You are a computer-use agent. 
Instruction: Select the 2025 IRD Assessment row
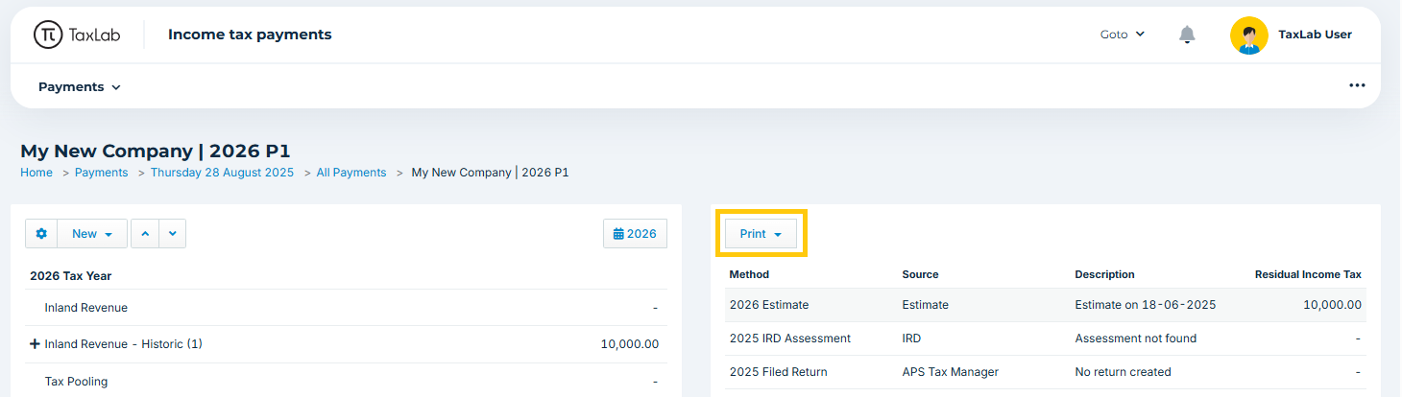1046,339
